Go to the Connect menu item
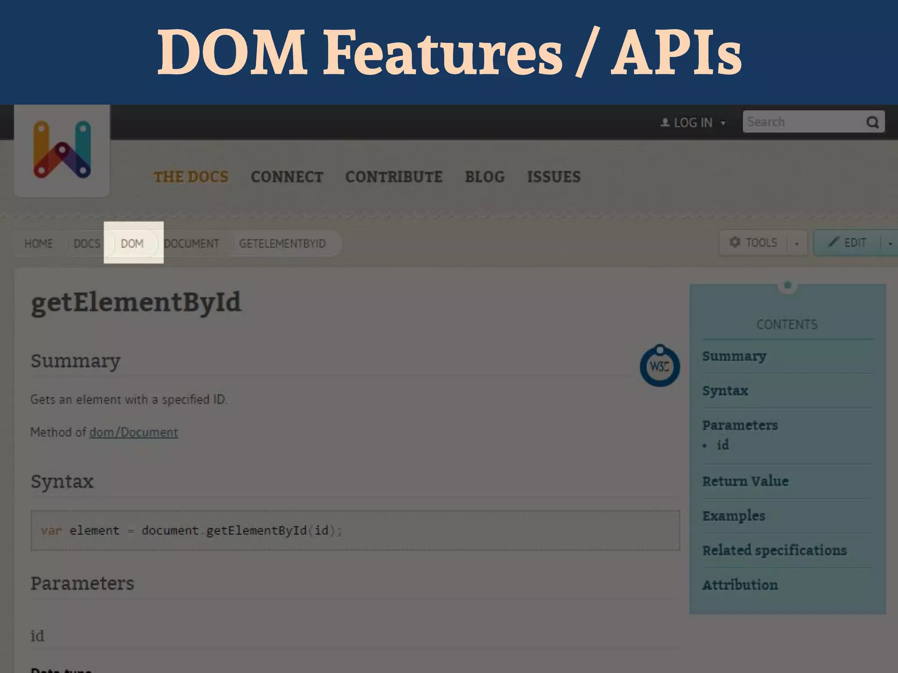The height and width of the screenshot is (673, 898). tap(287, 177)
